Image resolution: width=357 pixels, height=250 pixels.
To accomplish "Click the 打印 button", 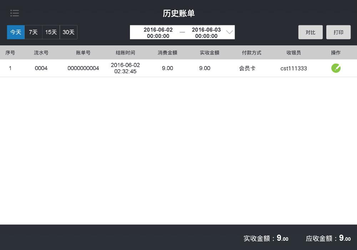I will coord(338,32).
